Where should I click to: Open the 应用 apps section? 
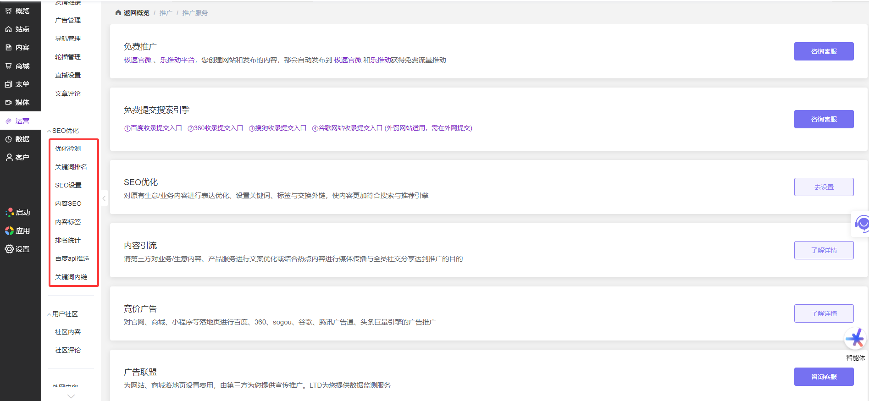point(17,231)
